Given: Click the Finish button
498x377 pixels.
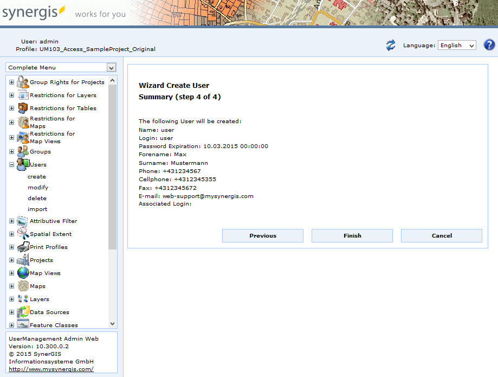Looking at the screenshot, I should tap(352, 235).
